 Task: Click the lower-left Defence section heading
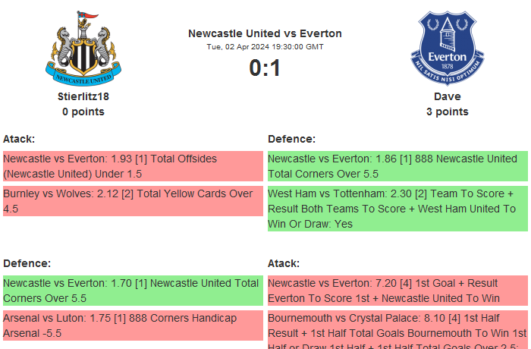(x=27, y=263)
